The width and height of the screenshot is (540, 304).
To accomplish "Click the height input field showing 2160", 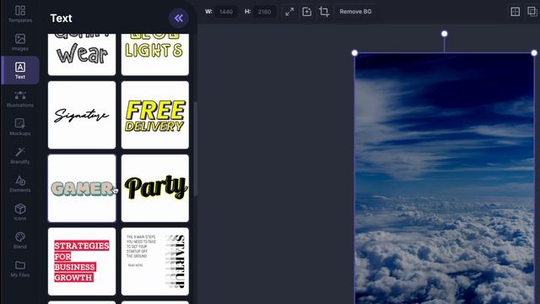I will click(264, 12).
